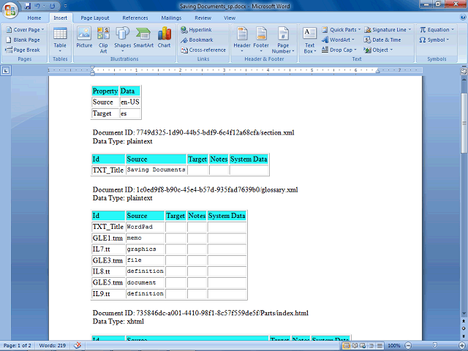
Task: Insert a Blank Page
Action: tap(23, 39)
